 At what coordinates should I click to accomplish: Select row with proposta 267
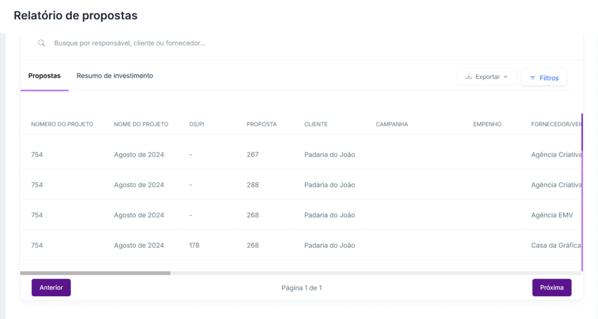click(252, 155)
